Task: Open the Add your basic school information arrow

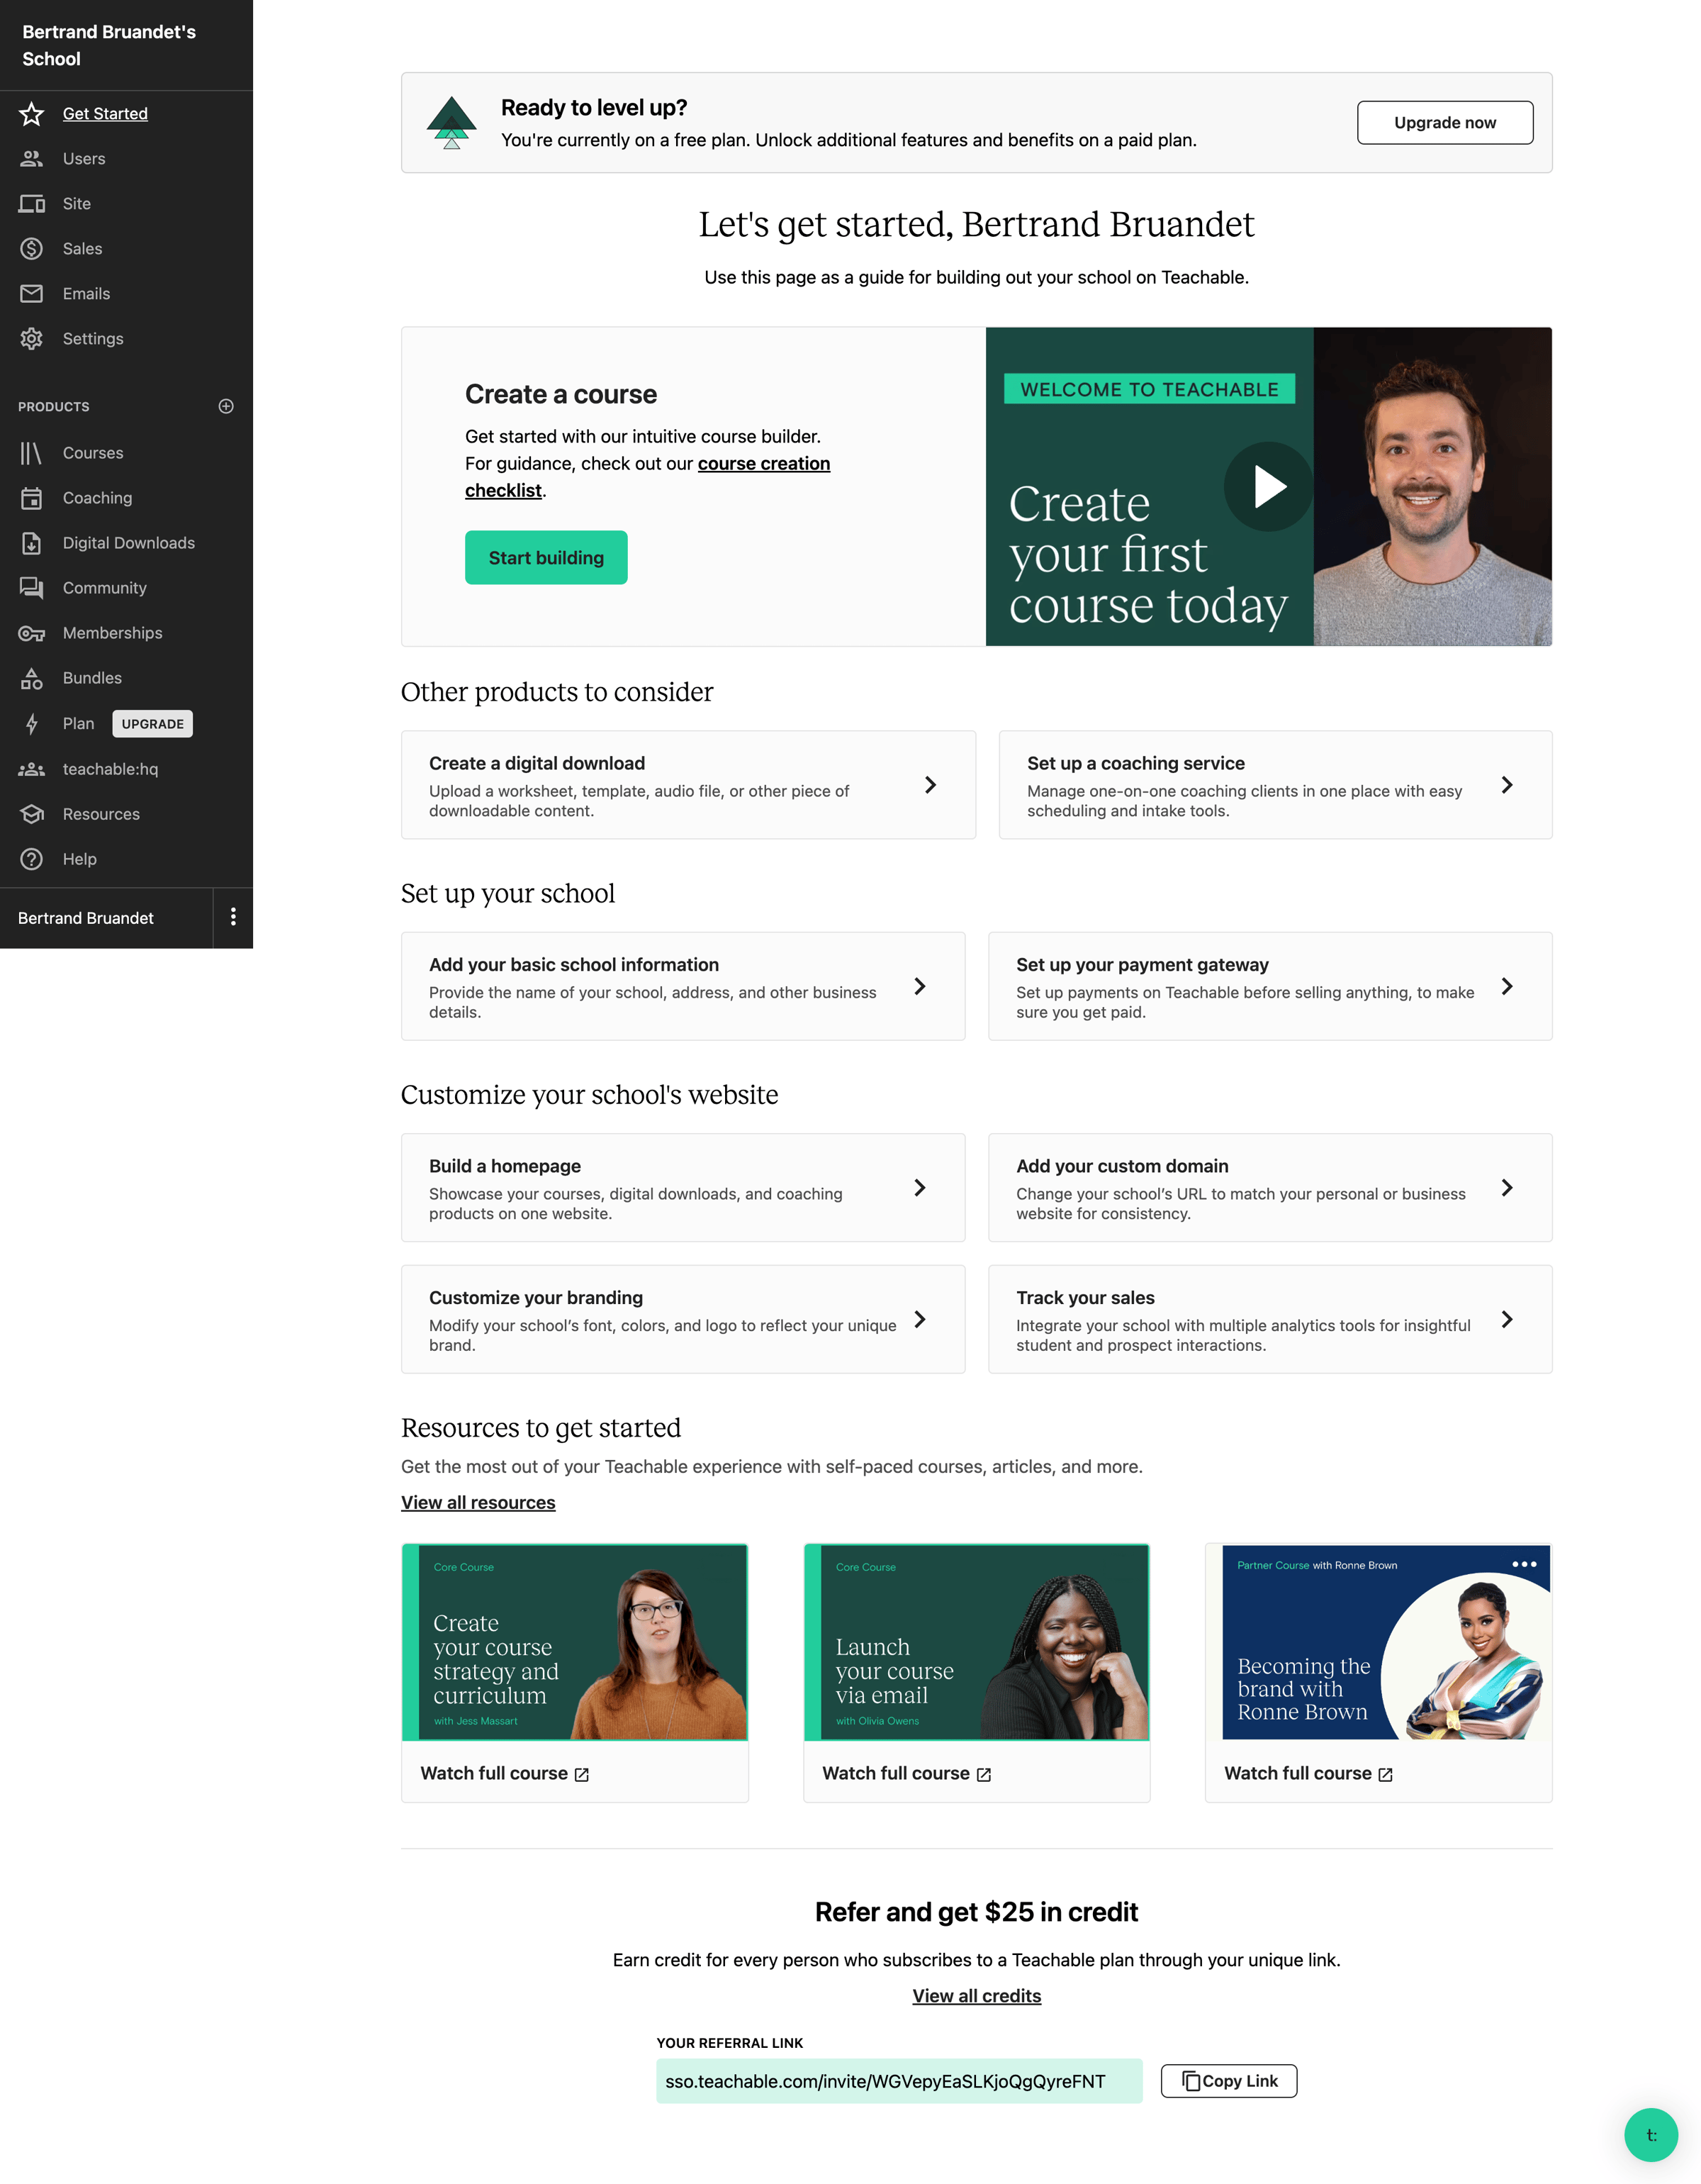Action: (x=919, y=986)
